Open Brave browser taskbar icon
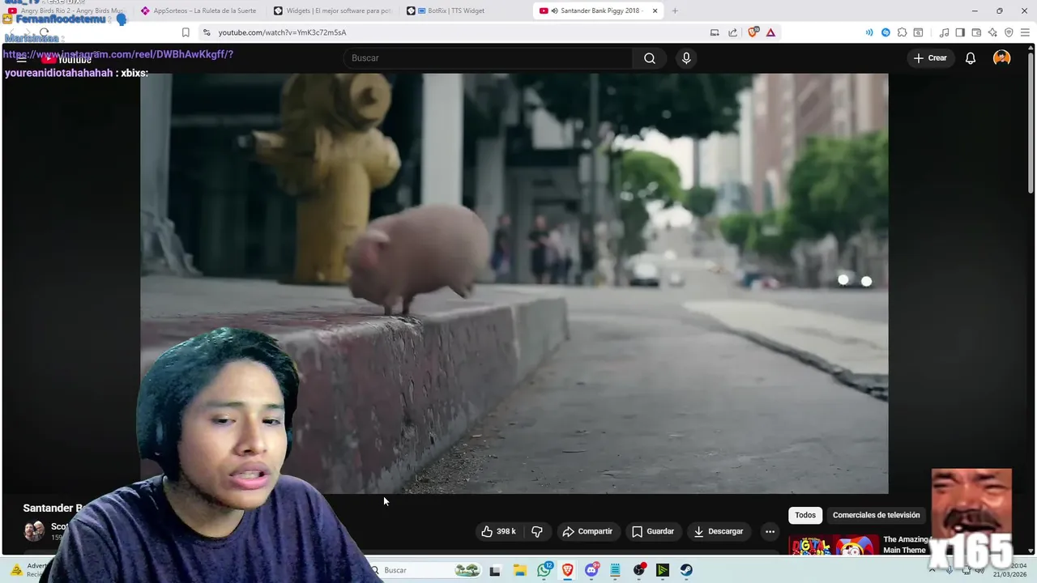 (x=568, y=570)
